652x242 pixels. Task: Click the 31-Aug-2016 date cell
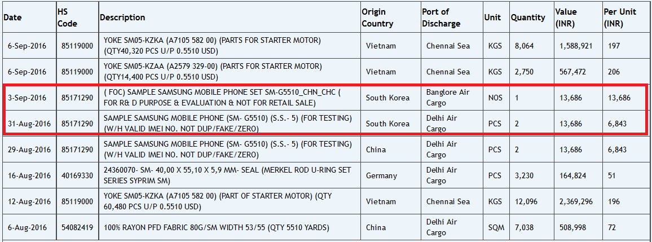point(28,124)
